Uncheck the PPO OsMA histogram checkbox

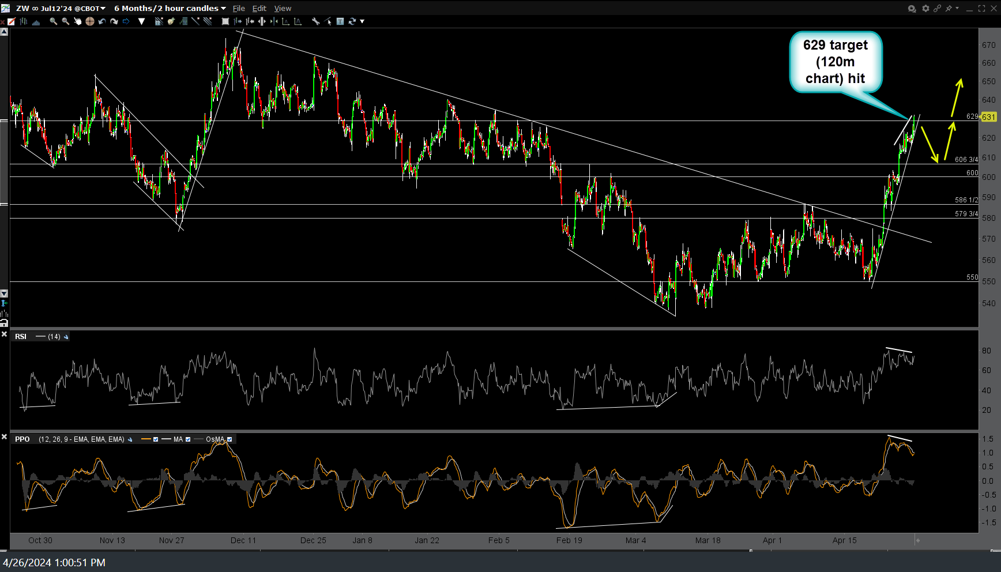229,439
